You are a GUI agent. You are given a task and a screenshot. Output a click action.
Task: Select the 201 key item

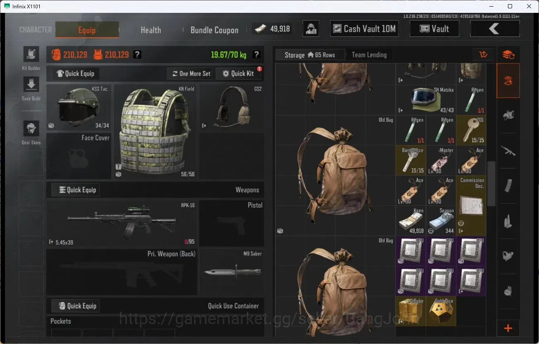(x=471, y=130)
